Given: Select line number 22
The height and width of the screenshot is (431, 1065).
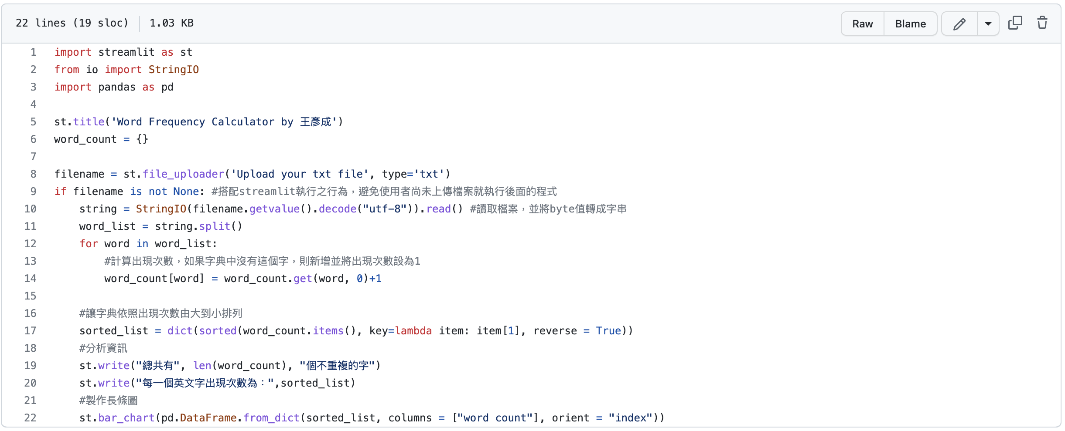Looking at the screenshot, I should coord(30,418).
